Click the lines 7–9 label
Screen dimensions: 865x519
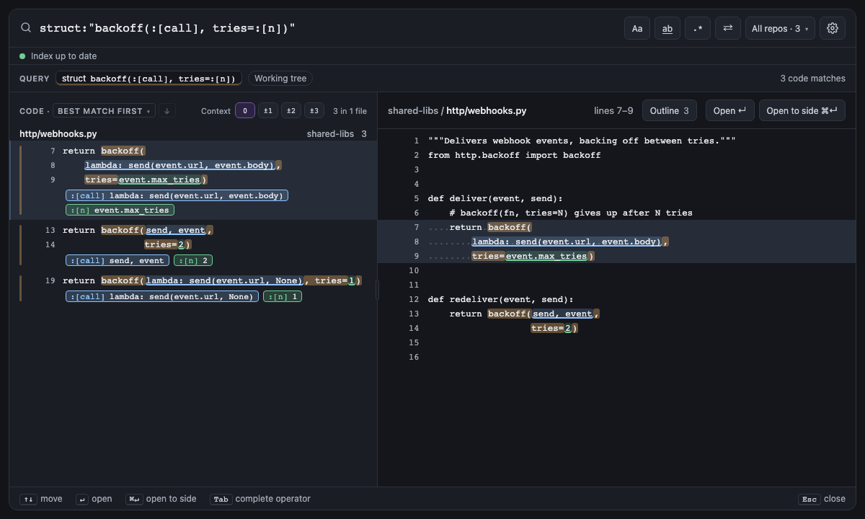click(x=613, y=110)
